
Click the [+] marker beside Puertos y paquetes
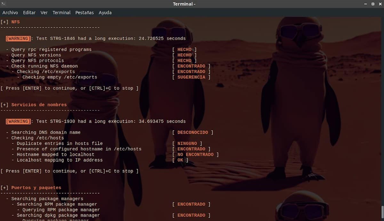pyautogui.click(x=4, y=188)
